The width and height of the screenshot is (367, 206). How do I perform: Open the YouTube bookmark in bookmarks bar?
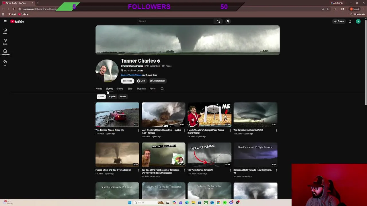click(23, 14)
